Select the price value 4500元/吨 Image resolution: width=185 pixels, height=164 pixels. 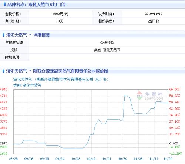tap(61, 14)
